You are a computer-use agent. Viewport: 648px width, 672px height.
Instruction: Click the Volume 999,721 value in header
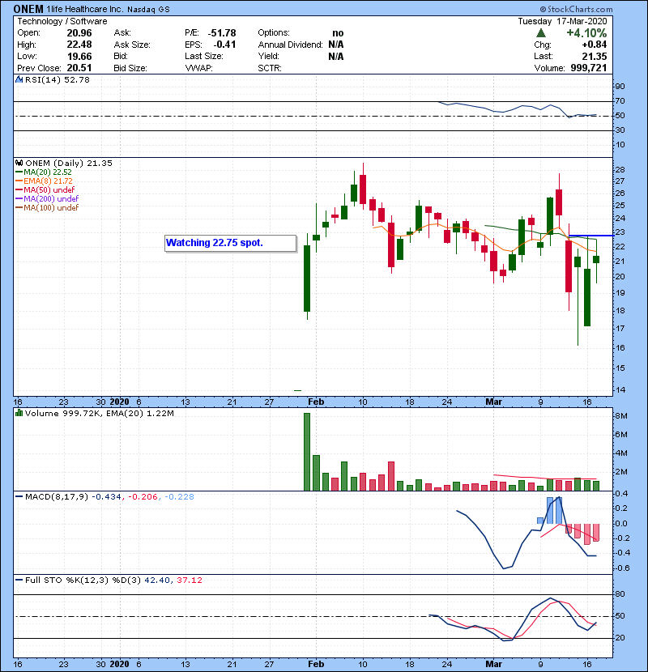point(588,68)
